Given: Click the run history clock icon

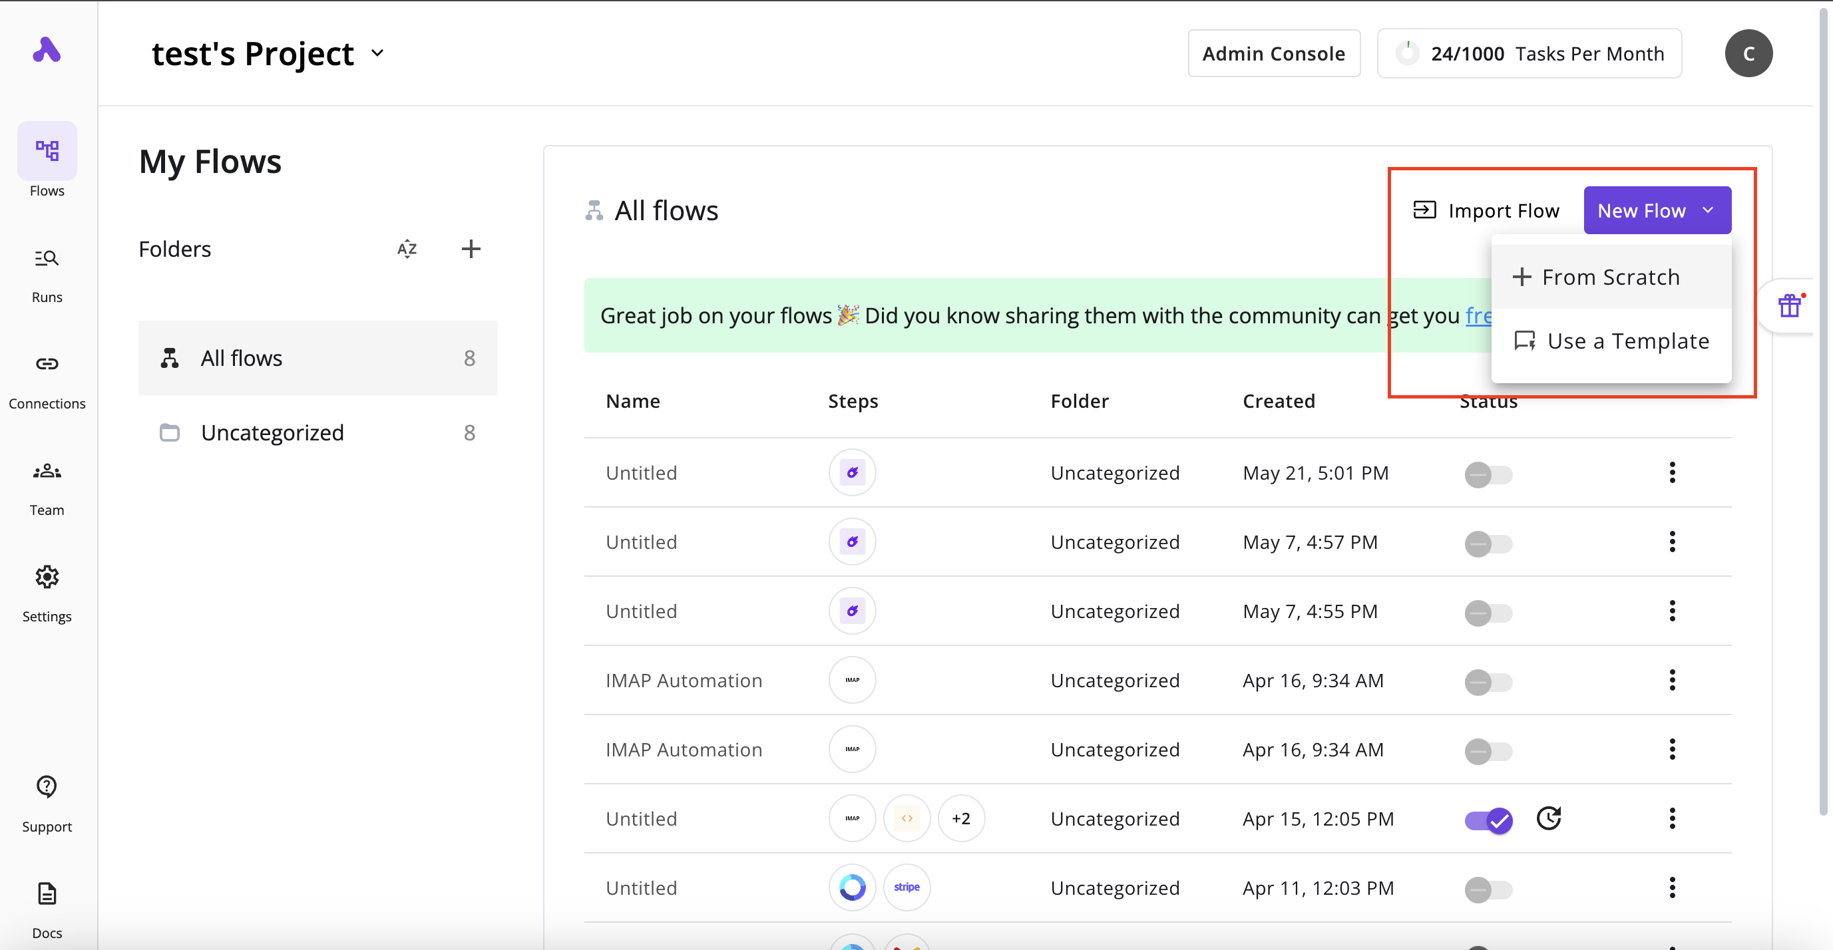Looking at the screenshot, I should (x=1548, y=818).
